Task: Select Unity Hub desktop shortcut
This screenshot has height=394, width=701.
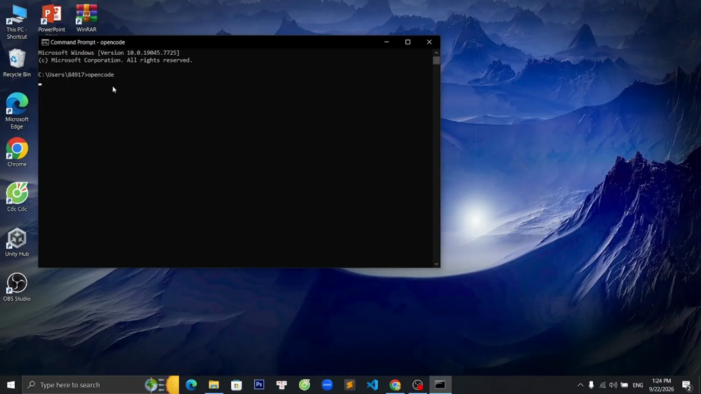Action: (x=17, y=242)
